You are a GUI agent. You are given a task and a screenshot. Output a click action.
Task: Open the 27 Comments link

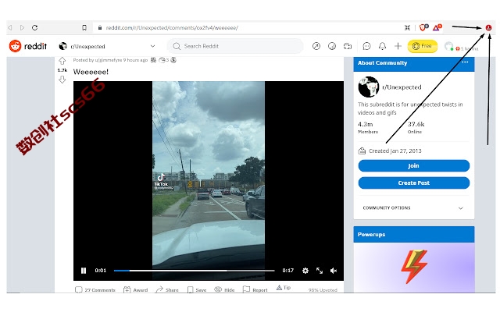click(95, 289)
